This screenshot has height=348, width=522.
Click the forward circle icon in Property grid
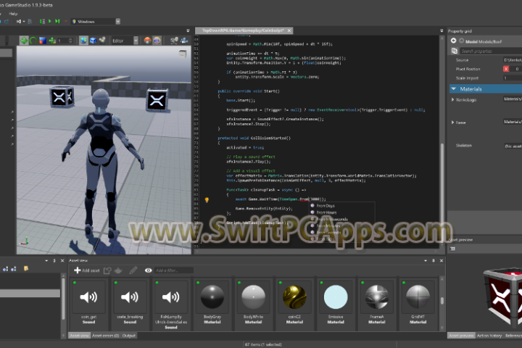(x=461, y=41)
